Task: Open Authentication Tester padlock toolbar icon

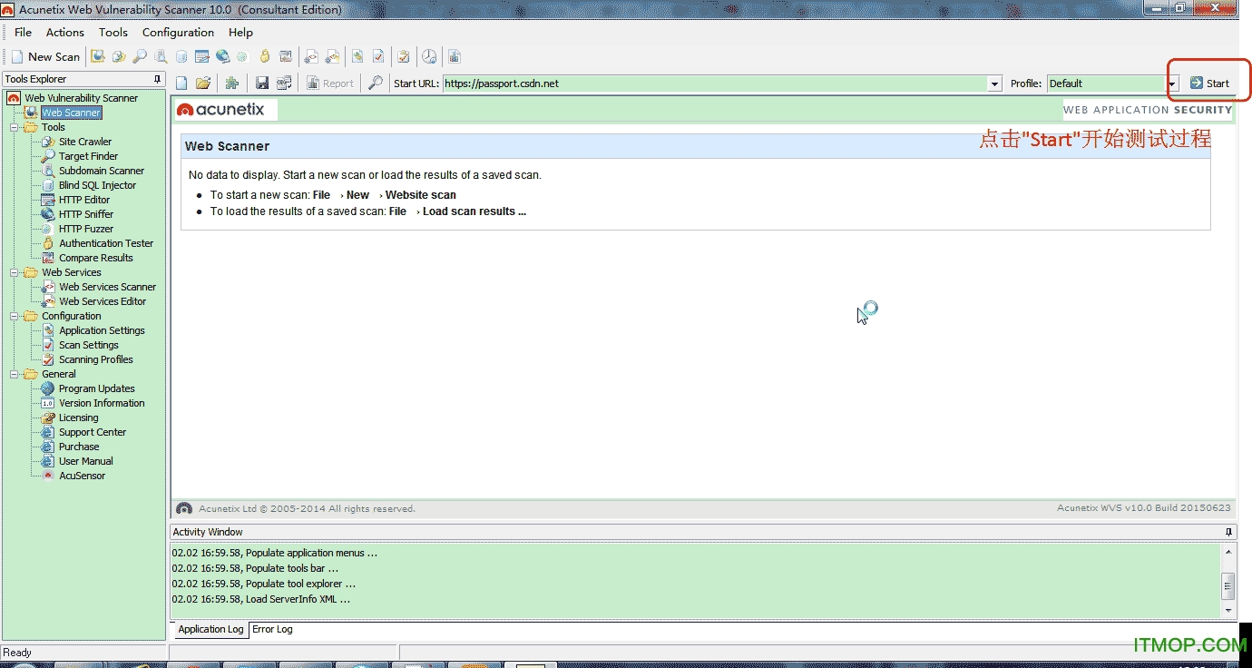Action: pyautogui.click(x=264, y=56)
